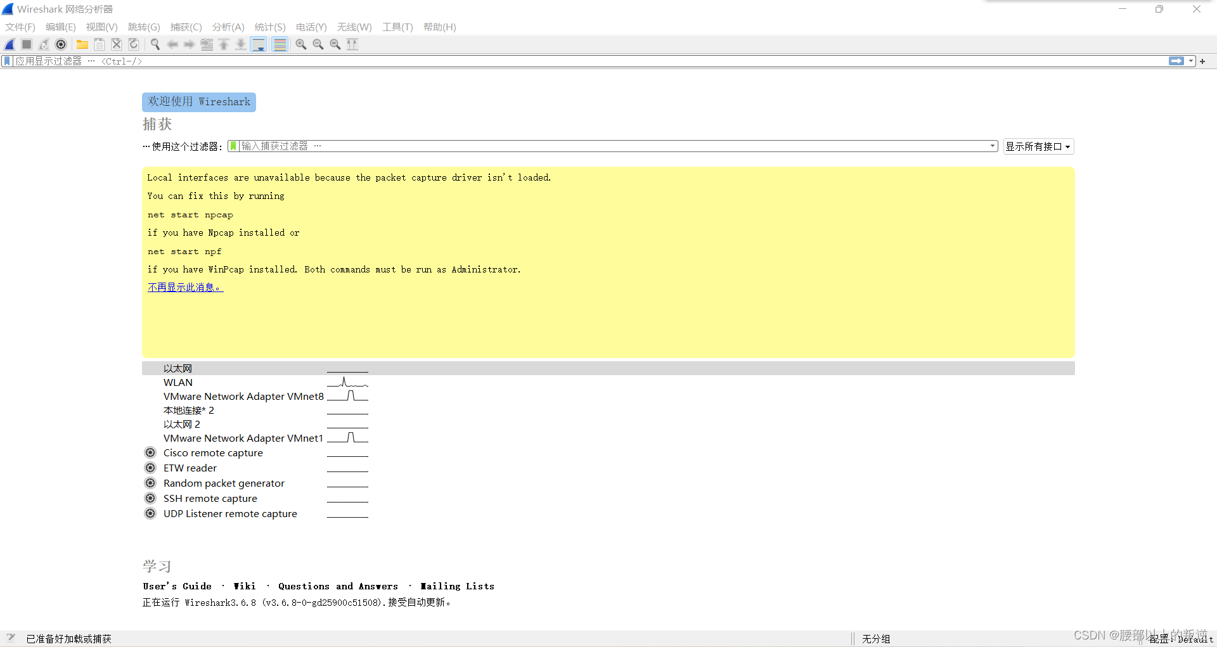Open the 分析(A) menu
The image size is (1217, 647).
click(x=228, y=27)
